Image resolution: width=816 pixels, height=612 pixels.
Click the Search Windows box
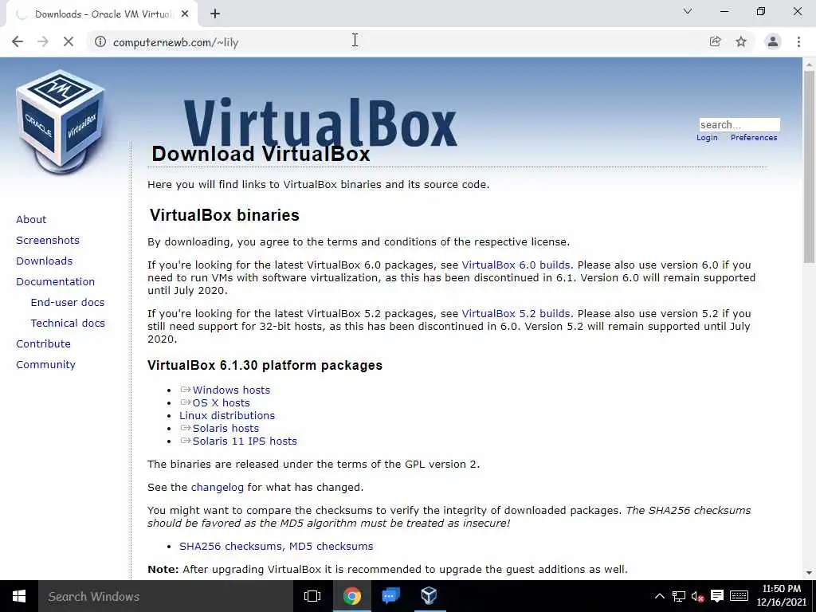[166, 596]
